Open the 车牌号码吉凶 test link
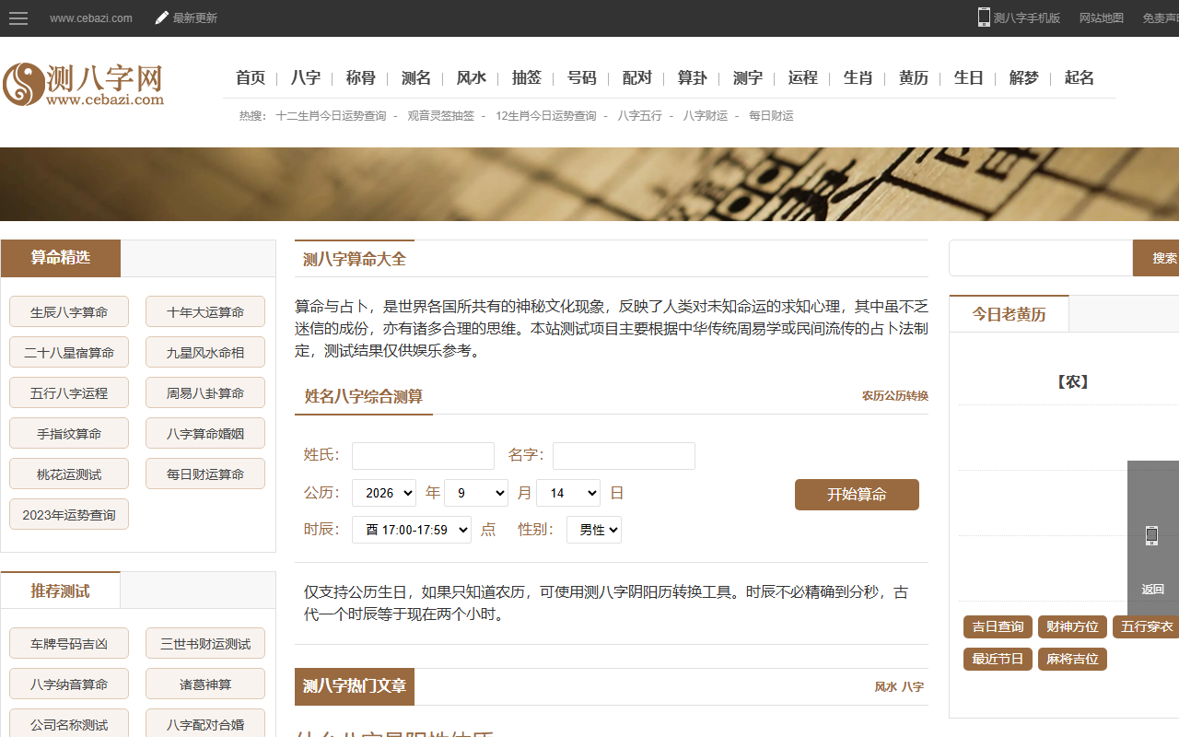The height and width of the screenshot is (737, 1179). 69,644
